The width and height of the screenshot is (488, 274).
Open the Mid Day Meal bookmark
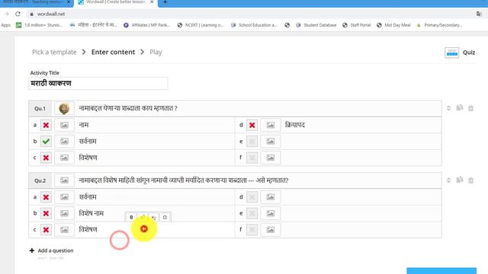click(x=393, y=25)
